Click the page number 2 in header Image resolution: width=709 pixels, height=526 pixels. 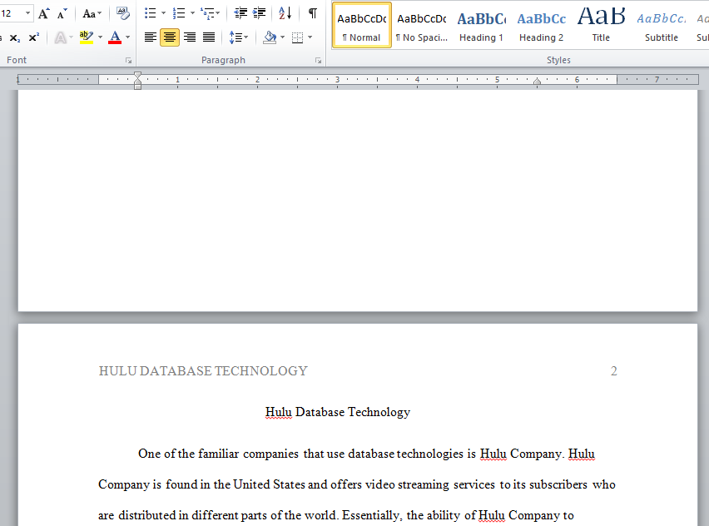click(x=613, y=371)
